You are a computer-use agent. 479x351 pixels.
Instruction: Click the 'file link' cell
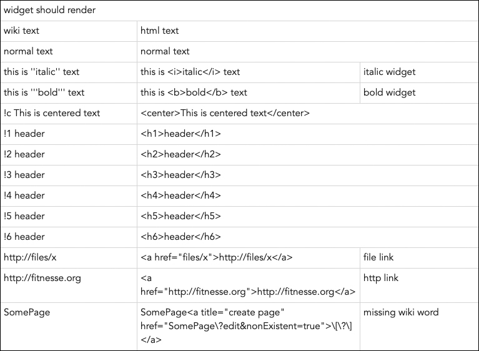pyautogui.click(x=378, y=257)
